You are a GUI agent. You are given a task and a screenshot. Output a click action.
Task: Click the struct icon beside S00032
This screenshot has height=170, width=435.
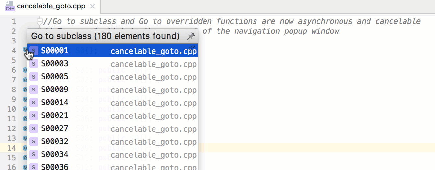[34, 141]
